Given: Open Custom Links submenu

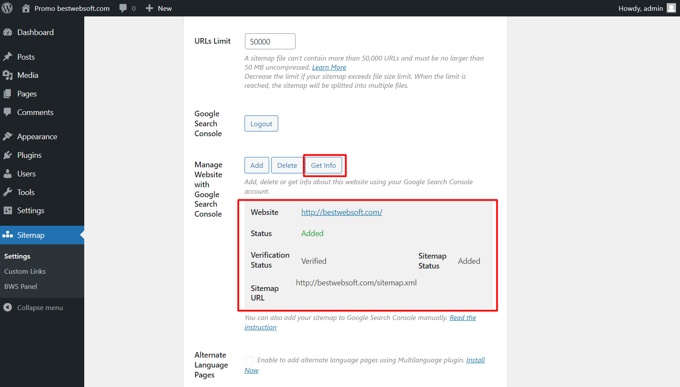Looking at the screenshot, I should tap(25, 272).
